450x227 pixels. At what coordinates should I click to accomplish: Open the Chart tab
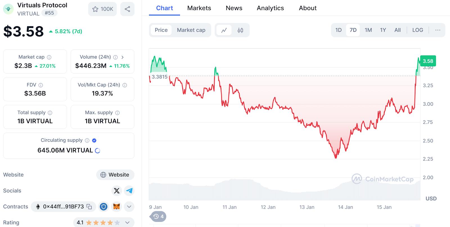pyautogui.click(x=165, y=8)
